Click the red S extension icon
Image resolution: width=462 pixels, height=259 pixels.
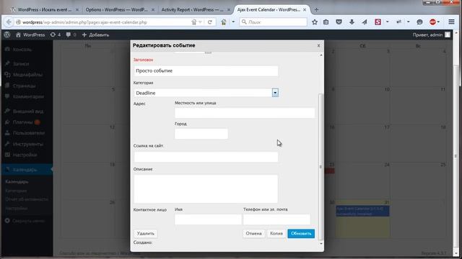coord(378,22)
